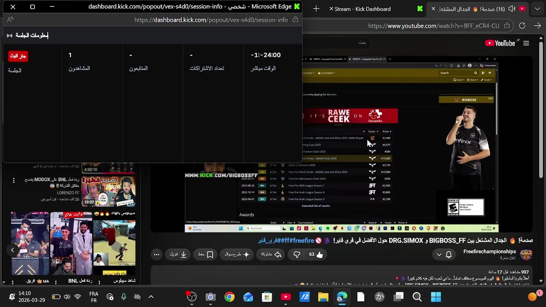The height and width of the screenshot is (307, 546).
Task: Open the YouTube hamburger menu
Action: 526,43
